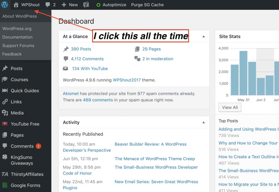Open Autoptimize in the admin bar
279x192 pixels.
point(111,5)
